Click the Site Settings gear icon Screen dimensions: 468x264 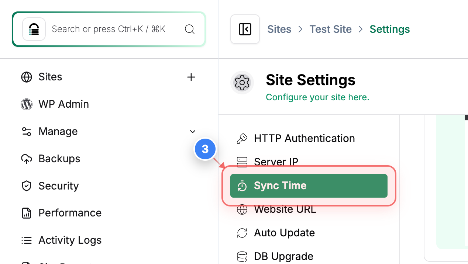pos(242,83)
